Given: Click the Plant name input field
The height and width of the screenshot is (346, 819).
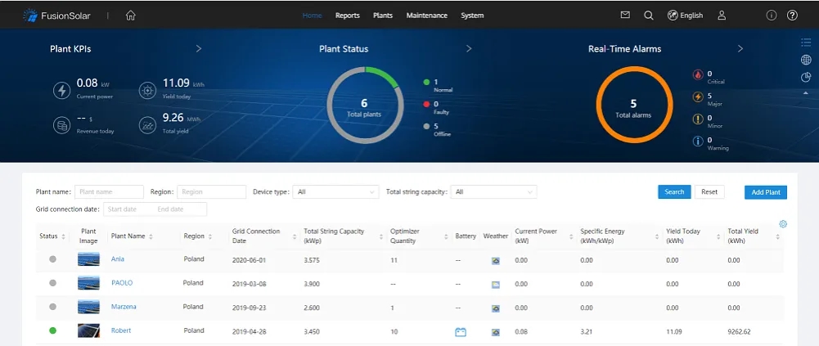Looking at the screenshot, I should coord(109,192).
